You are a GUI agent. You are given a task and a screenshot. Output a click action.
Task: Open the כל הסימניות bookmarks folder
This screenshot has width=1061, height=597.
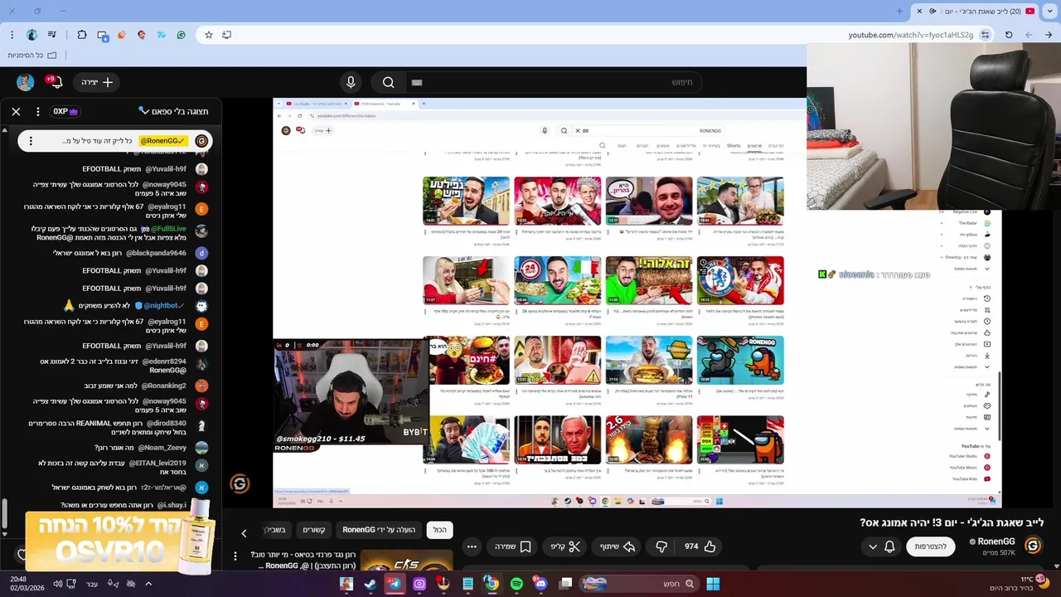coord(31,55)
